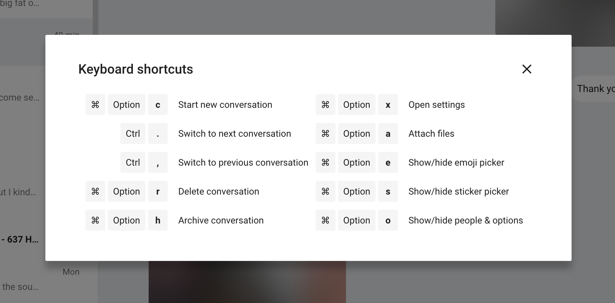Open the conversation labeled '637 H…' in the sidebar
The width and height of the screenshot is (615, 303).
point(20,239)
